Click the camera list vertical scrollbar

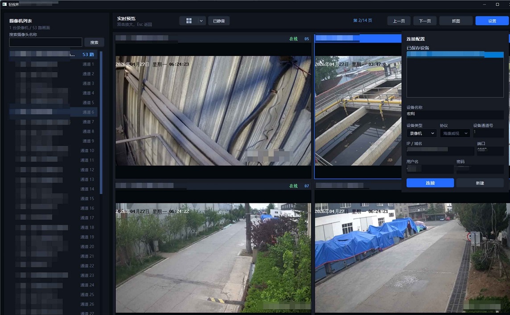101,122
